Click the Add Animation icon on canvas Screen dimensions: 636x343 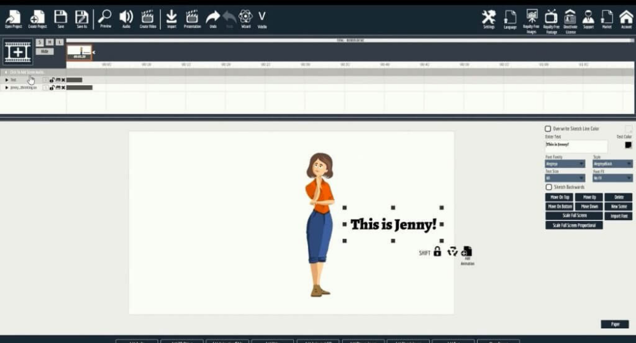coord(467,255)
